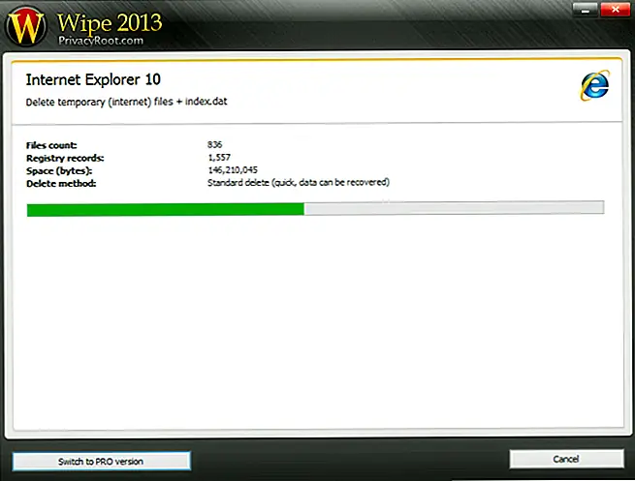Select the files count value 836

(215, 145)
